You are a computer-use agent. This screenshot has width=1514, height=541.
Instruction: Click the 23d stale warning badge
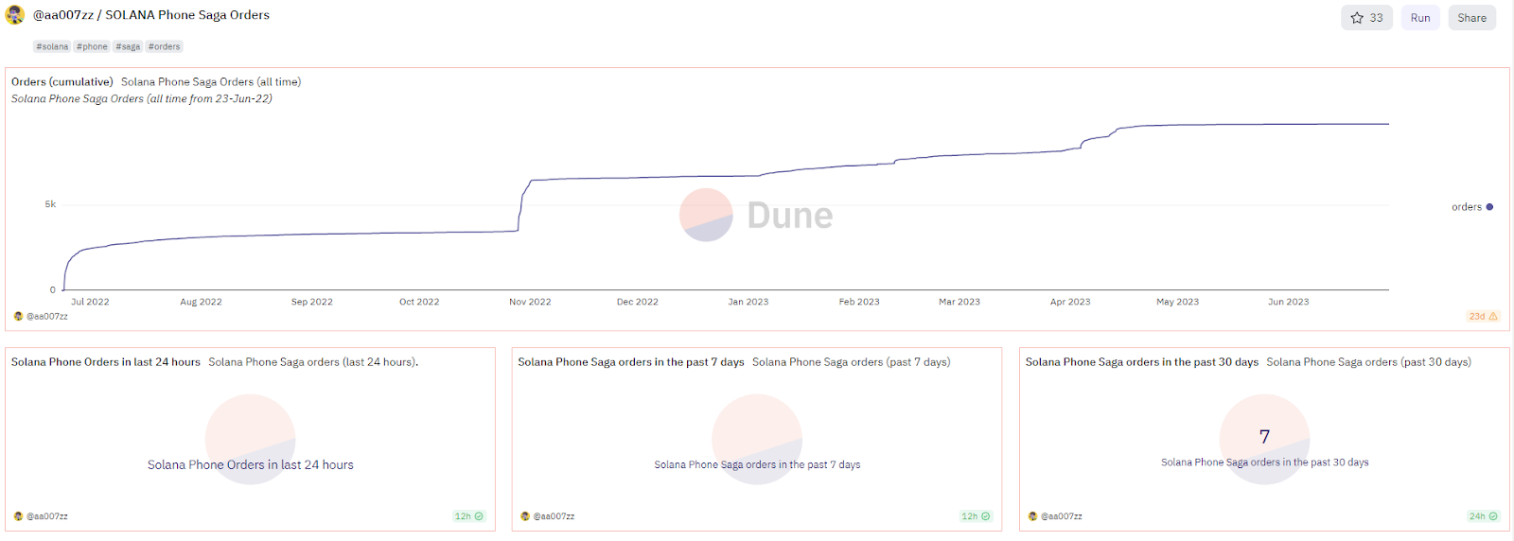pyautogui.click(x=1483, y=317)
